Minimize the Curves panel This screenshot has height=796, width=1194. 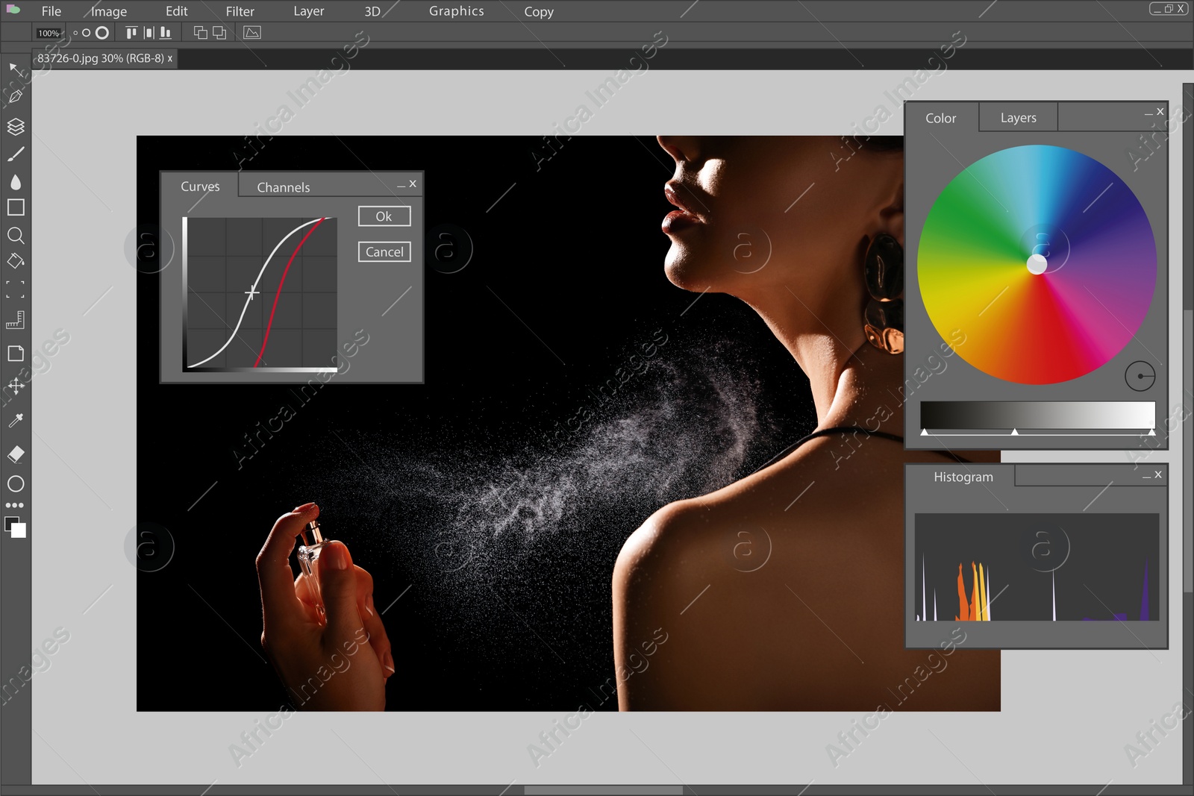tap(401, 186)
